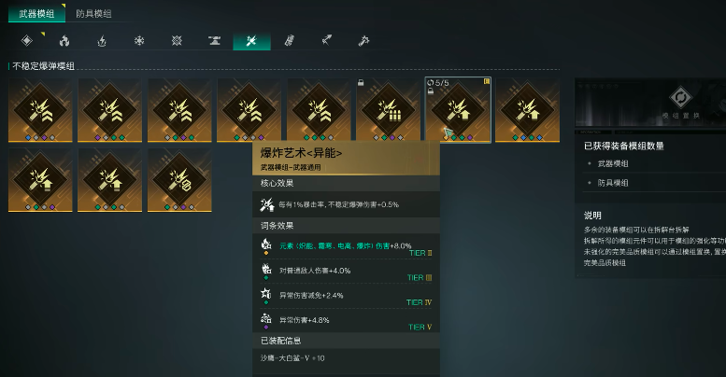The image size is (726, 377).
Task: Select the anvil-shaped filter icon
Action: pyautogui.click(x=214, y=41)
